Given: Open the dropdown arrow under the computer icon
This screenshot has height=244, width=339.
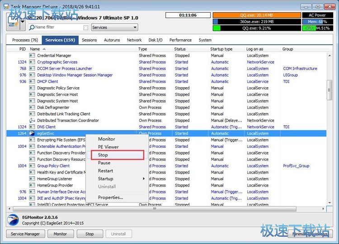Looking at the screenshot, I should 22,21.
